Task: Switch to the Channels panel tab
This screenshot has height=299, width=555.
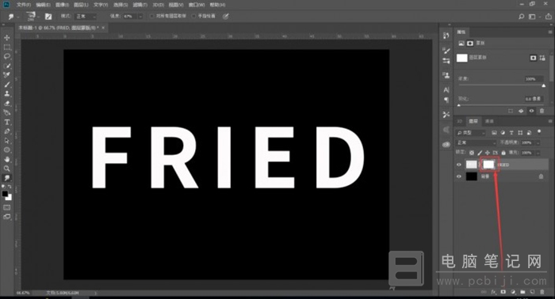Action: (489, 121)
